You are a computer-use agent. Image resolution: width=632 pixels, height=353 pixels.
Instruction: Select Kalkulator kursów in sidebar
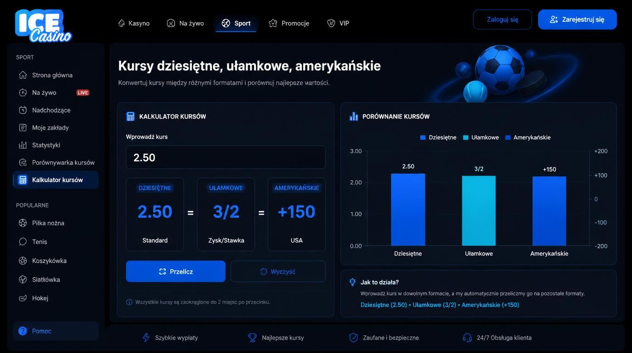point(56,180)
